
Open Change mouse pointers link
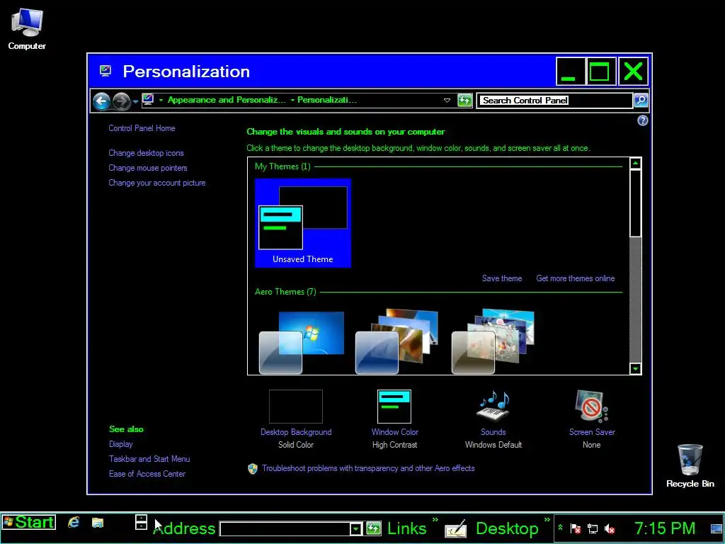coord(148,168)
